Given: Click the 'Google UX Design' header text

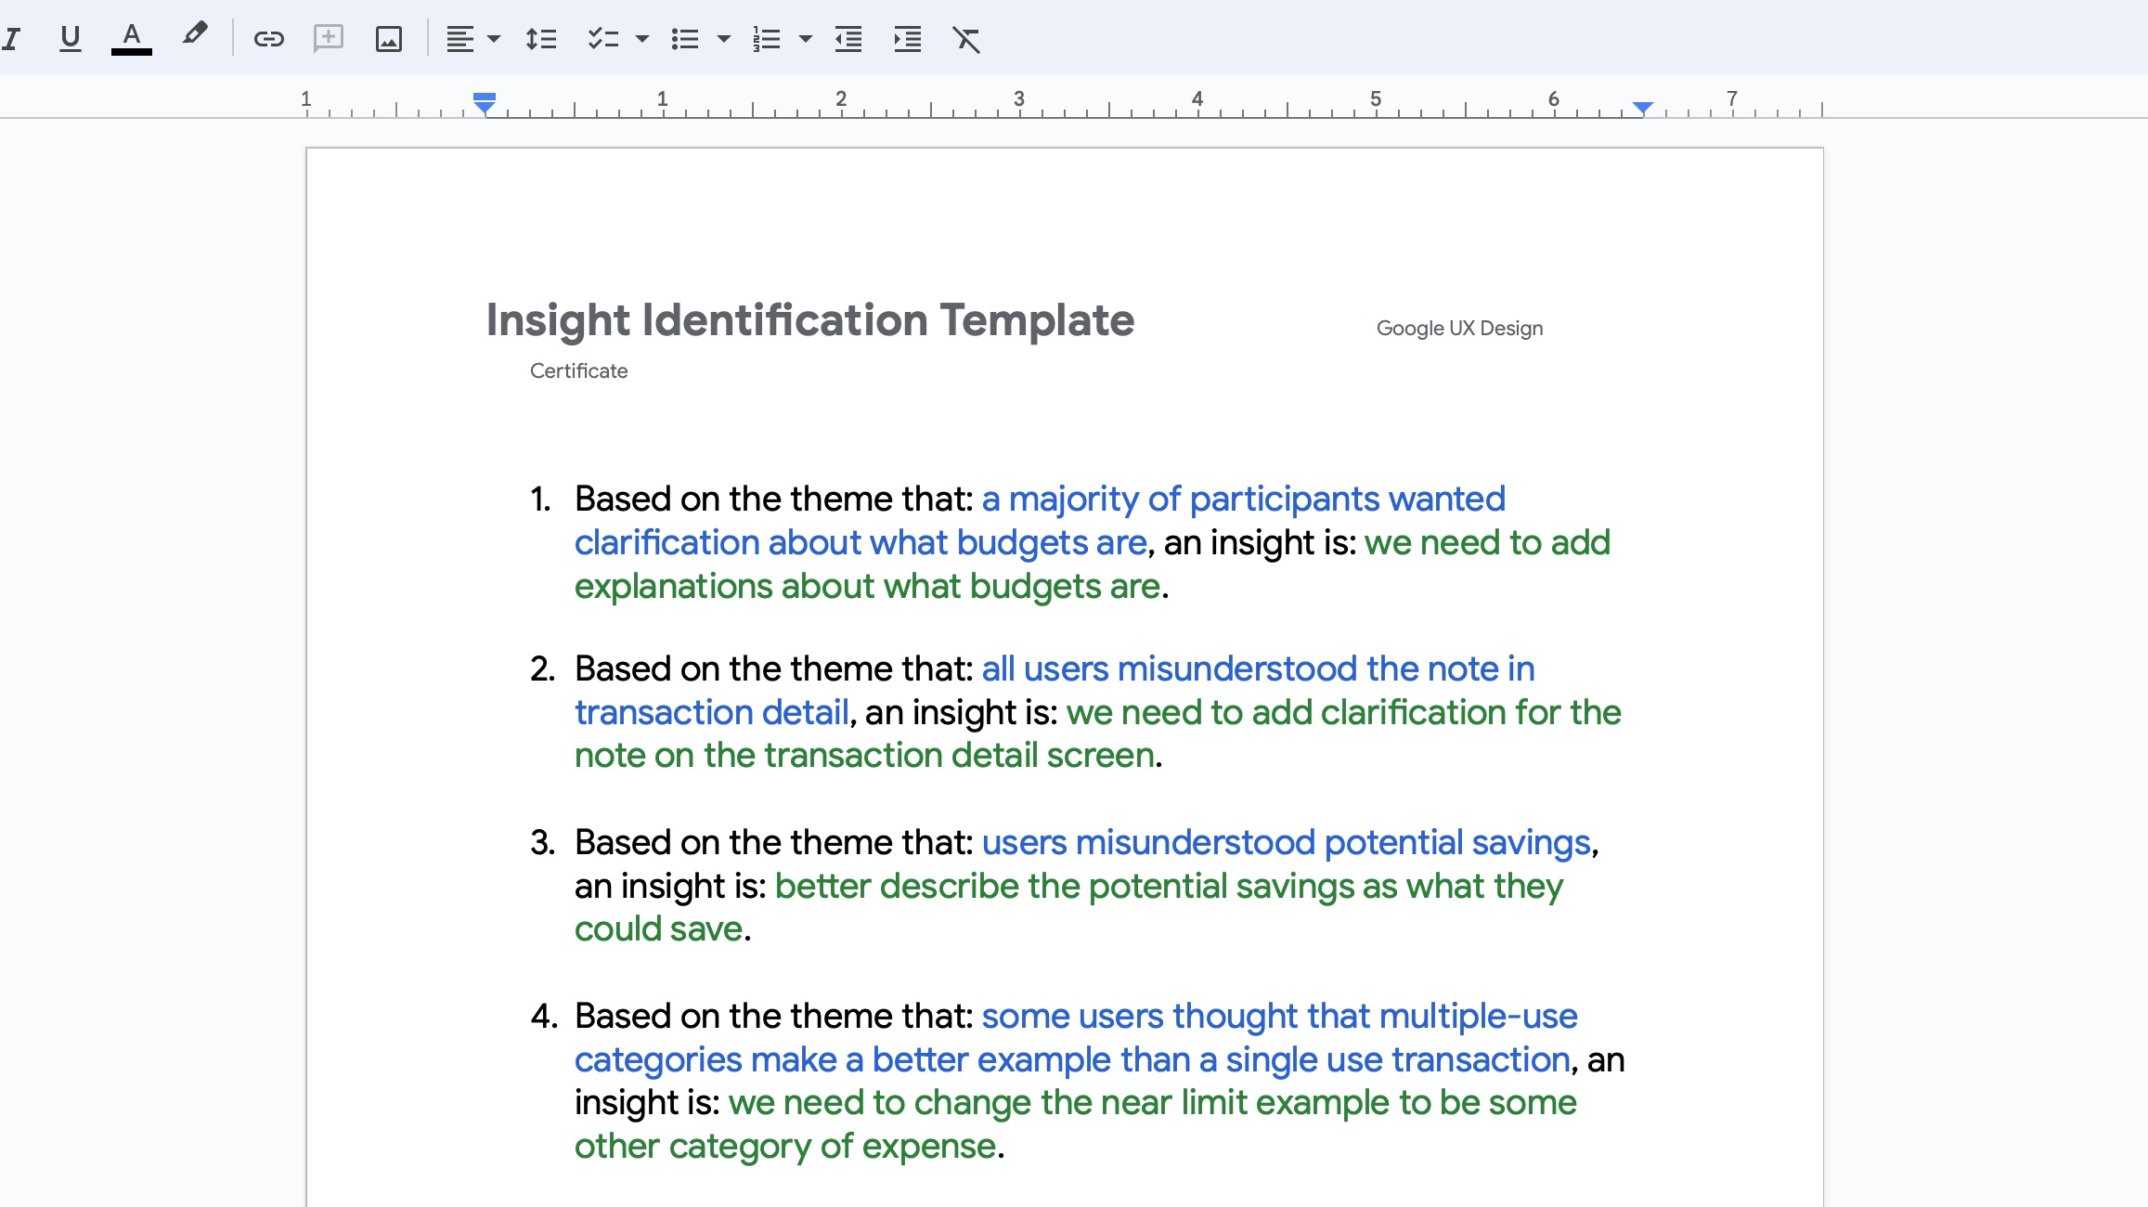Looking at the screenshot, I should 1459,328.
